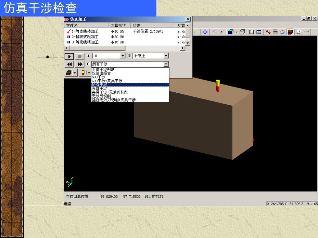Select the blue shaded cube view icon
Screen dimensions: 318x238
[231, 32]
